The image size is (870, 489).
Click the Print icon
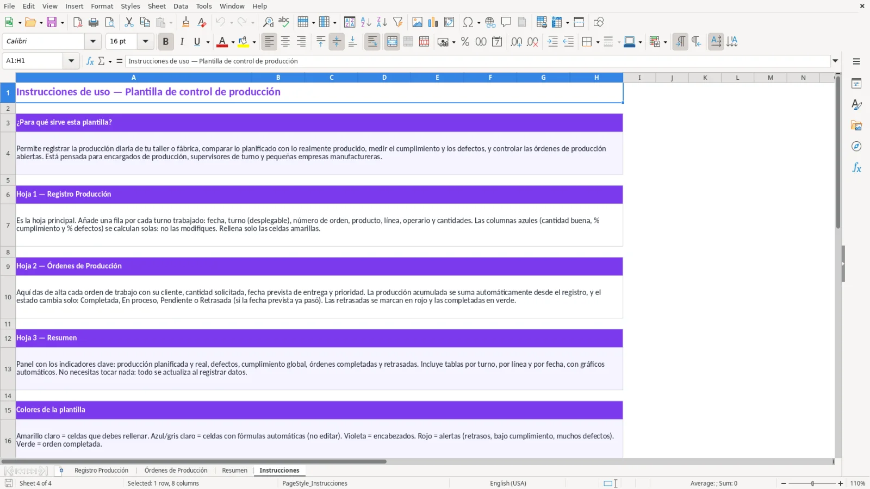pyautogui.click(x=94, y=22)
